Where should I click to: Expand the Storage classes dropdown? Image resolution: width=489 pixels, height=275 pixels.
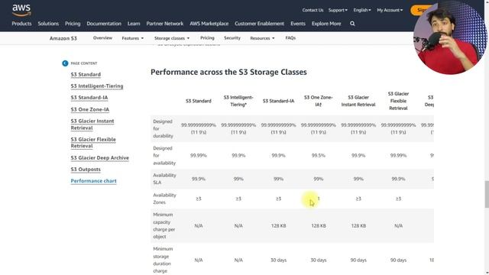[172, 38]
